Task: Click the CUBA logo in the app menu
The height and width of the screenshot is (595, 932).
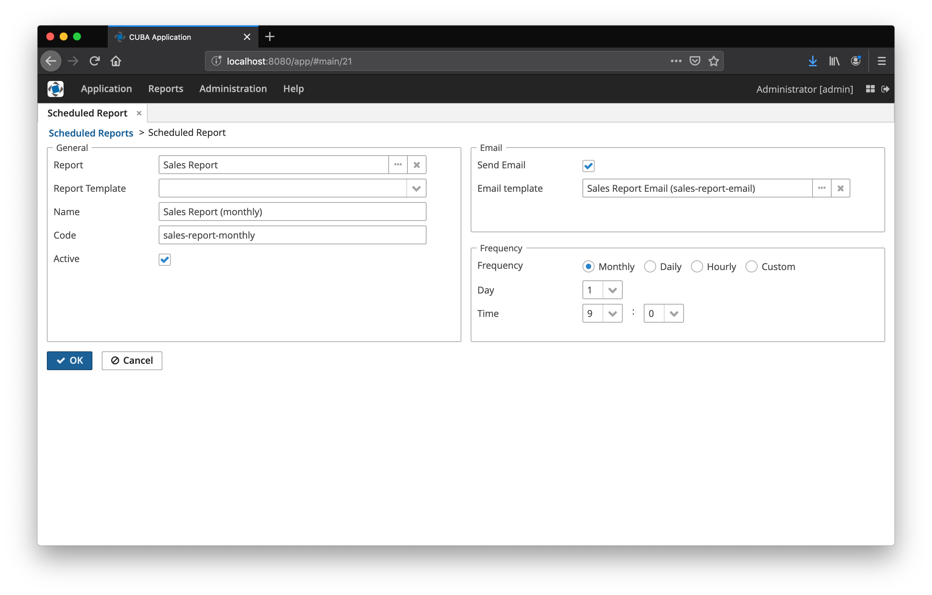Action: (55, 89)
